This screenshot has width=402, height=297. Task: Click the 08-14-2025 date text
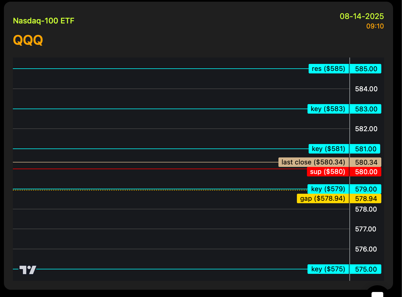[x=362, y=16]
